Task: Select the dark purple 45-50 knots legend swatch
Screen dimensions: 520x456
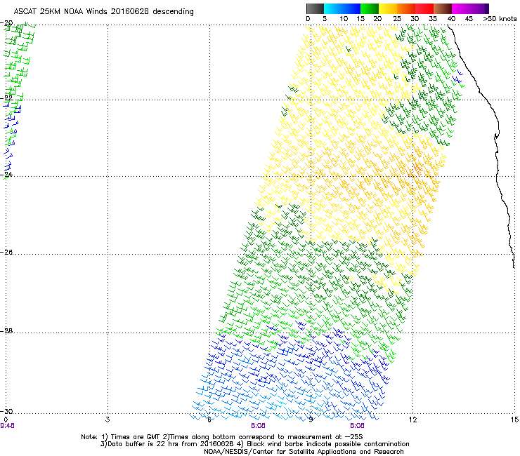Action: 479,8
